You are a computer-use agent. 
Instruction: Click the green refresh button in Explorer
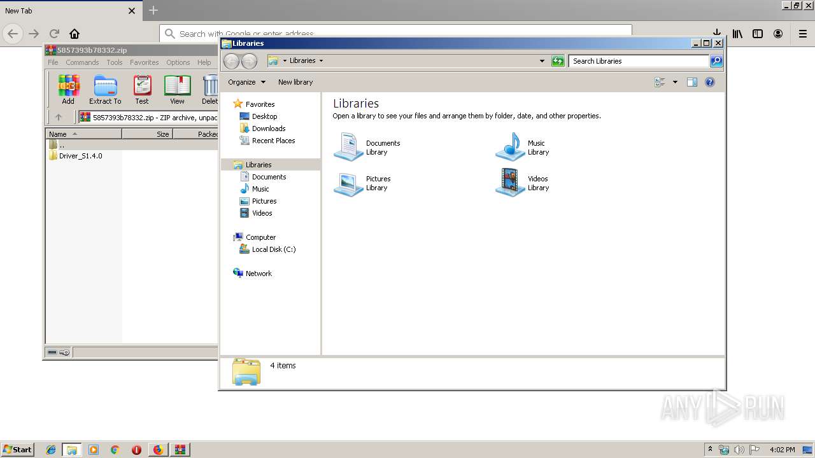click(x=558, y=61)
